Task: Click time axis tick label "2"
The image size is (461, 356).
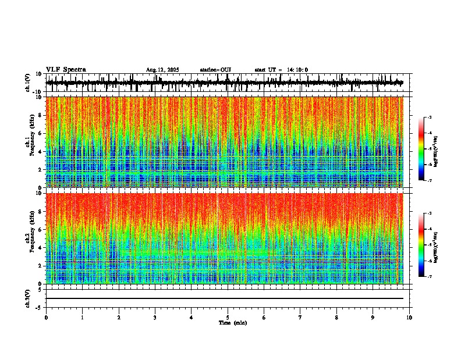Action: 119,318
